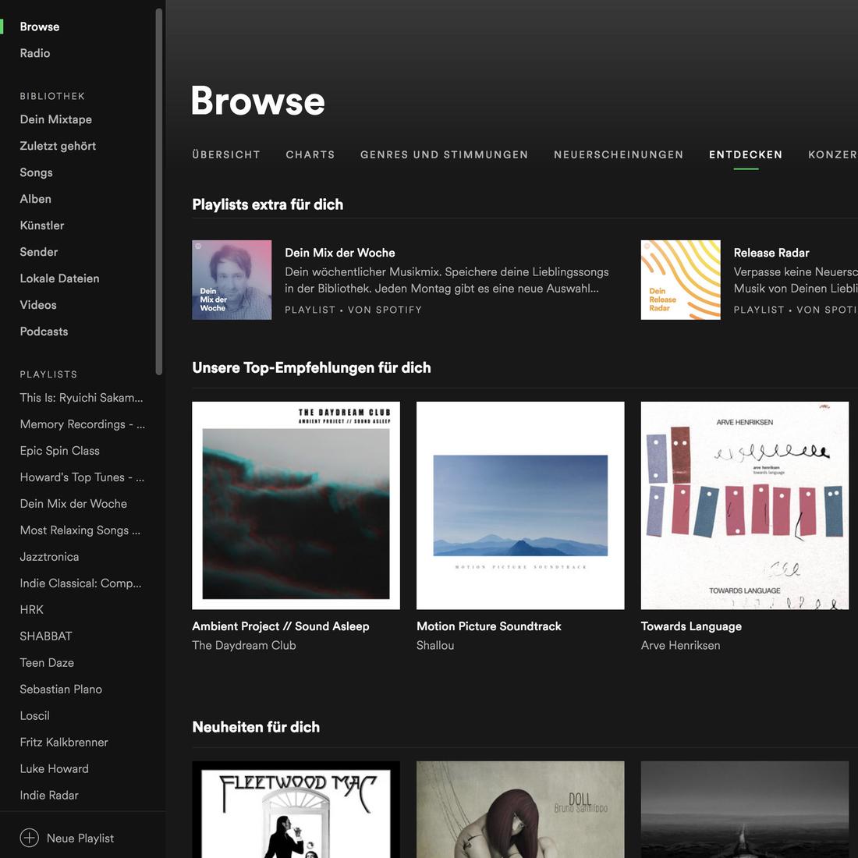This screenshot has height=858, width=858.
Task: Open playlist This Is: Ryuichi Sakam...
Action: 82,398
